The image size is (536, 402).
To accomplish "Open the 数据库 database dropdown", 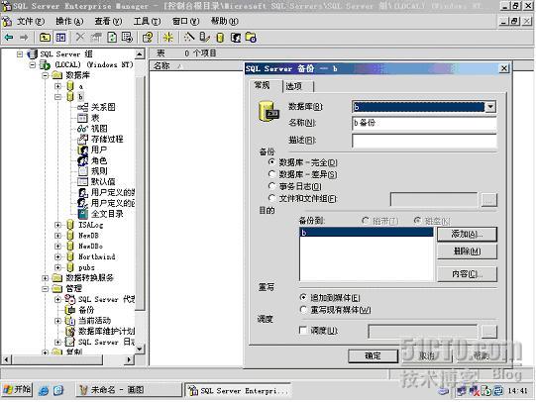I will [490, 107].
